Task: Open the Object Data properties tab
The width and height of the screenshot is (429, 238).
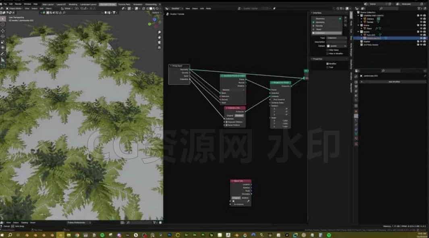Action: coord(356,134)
